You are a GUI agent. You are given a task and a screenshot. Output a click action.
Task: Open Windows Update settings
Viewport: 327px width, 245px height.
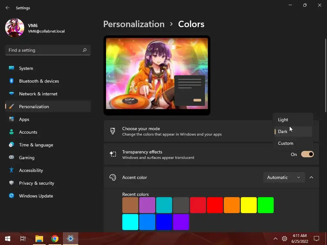(48, 196)
